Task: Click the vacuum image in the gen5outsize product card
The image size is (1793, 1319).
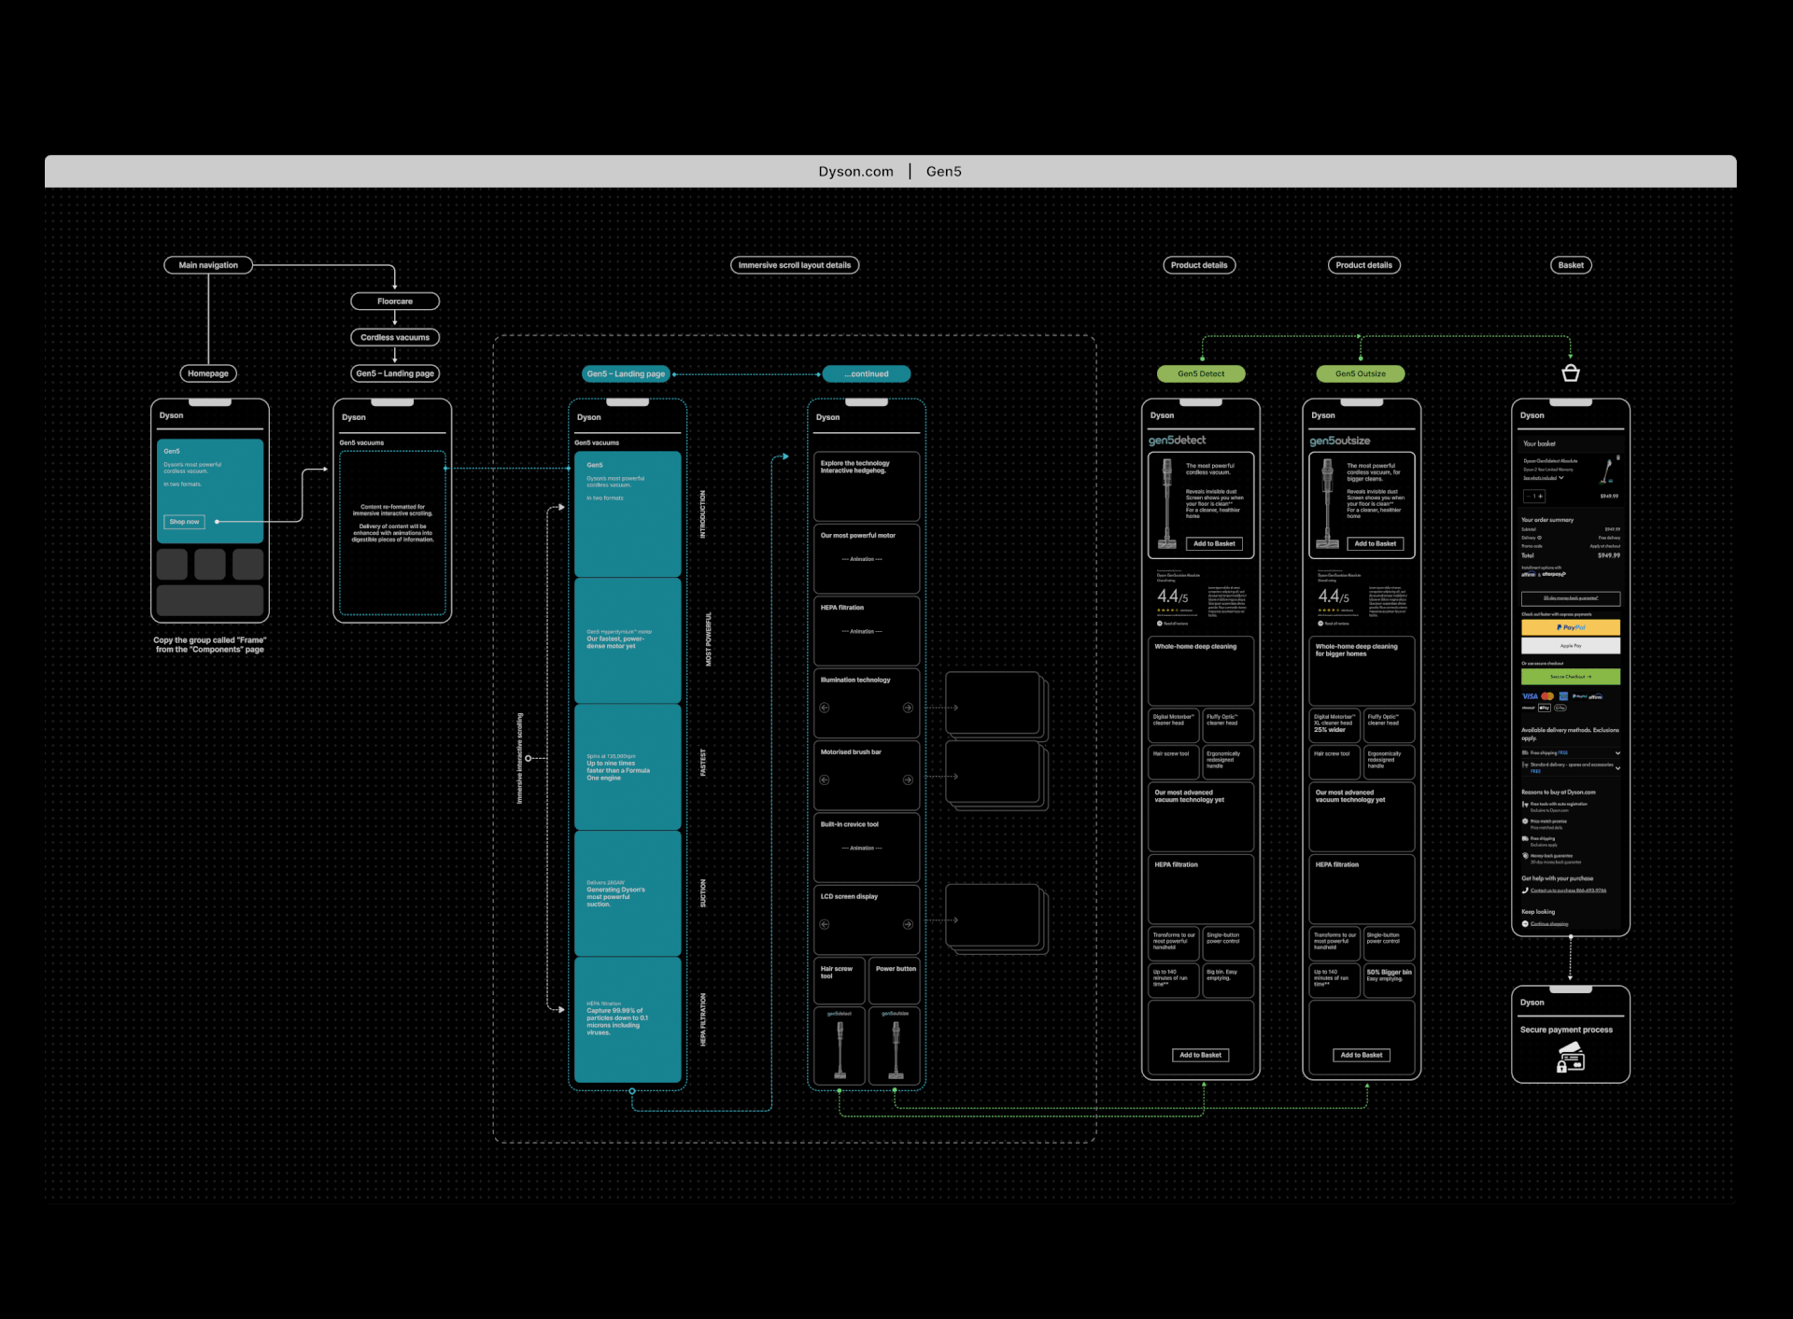Action: click(1328, 503)
